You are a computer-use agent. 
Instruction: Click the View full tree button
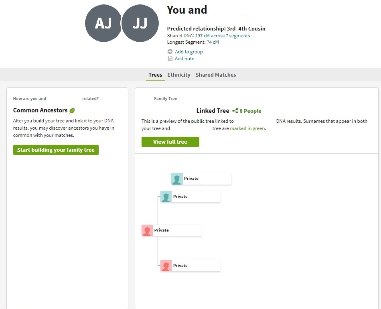point(170,142)
